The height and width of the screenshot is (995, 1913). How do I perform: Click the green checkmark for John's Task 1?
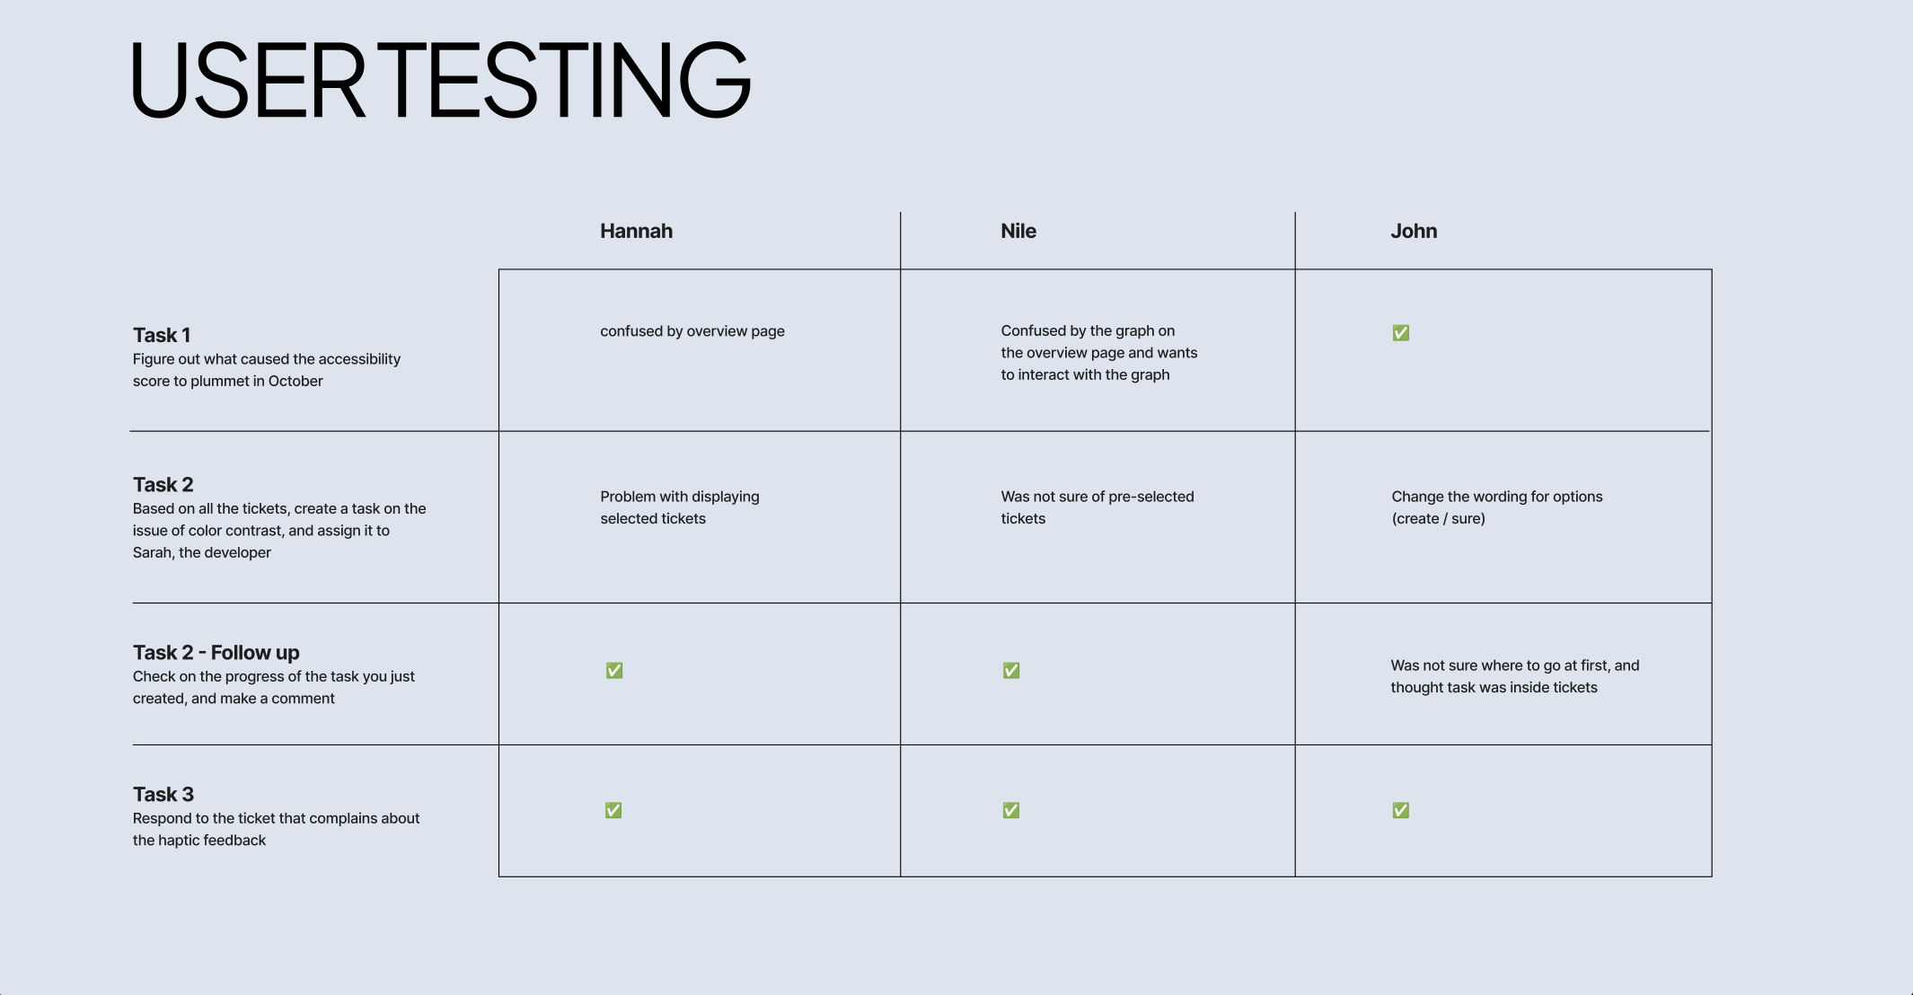click(x=1400, y=333)
